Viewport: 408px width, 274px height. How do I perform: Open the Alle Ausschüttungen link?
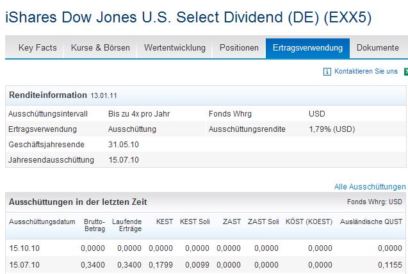[x=370, y=187]
